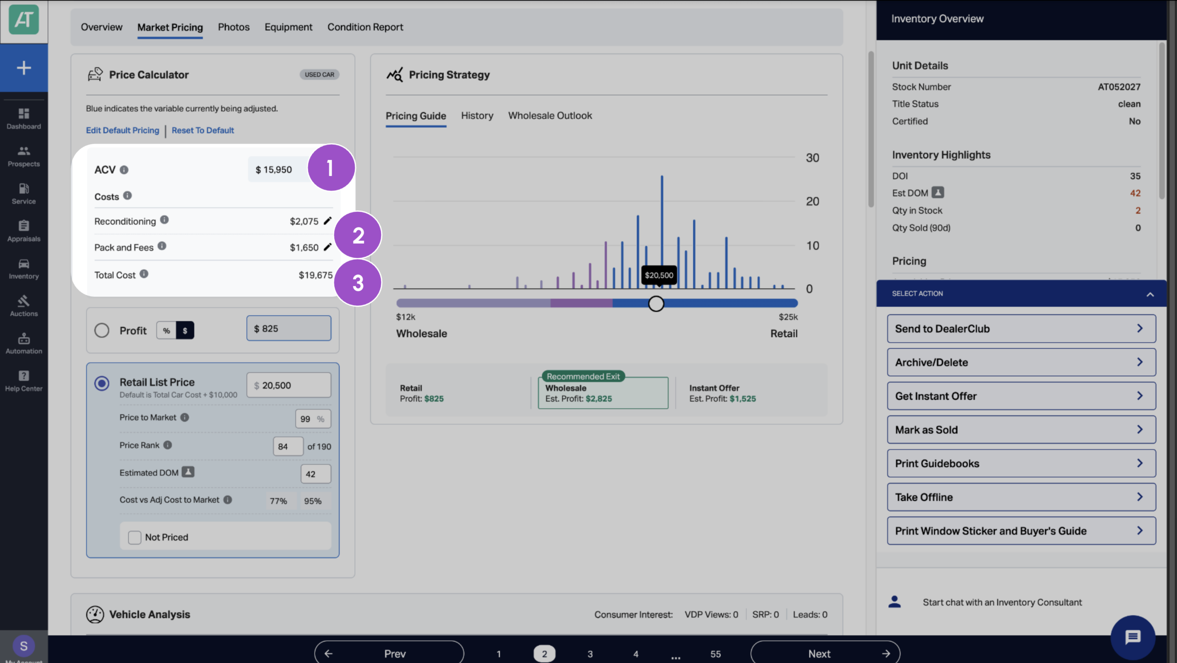Expand Mark as Sold action
Screen dimensions: 1177x663
pos(1021,430)
